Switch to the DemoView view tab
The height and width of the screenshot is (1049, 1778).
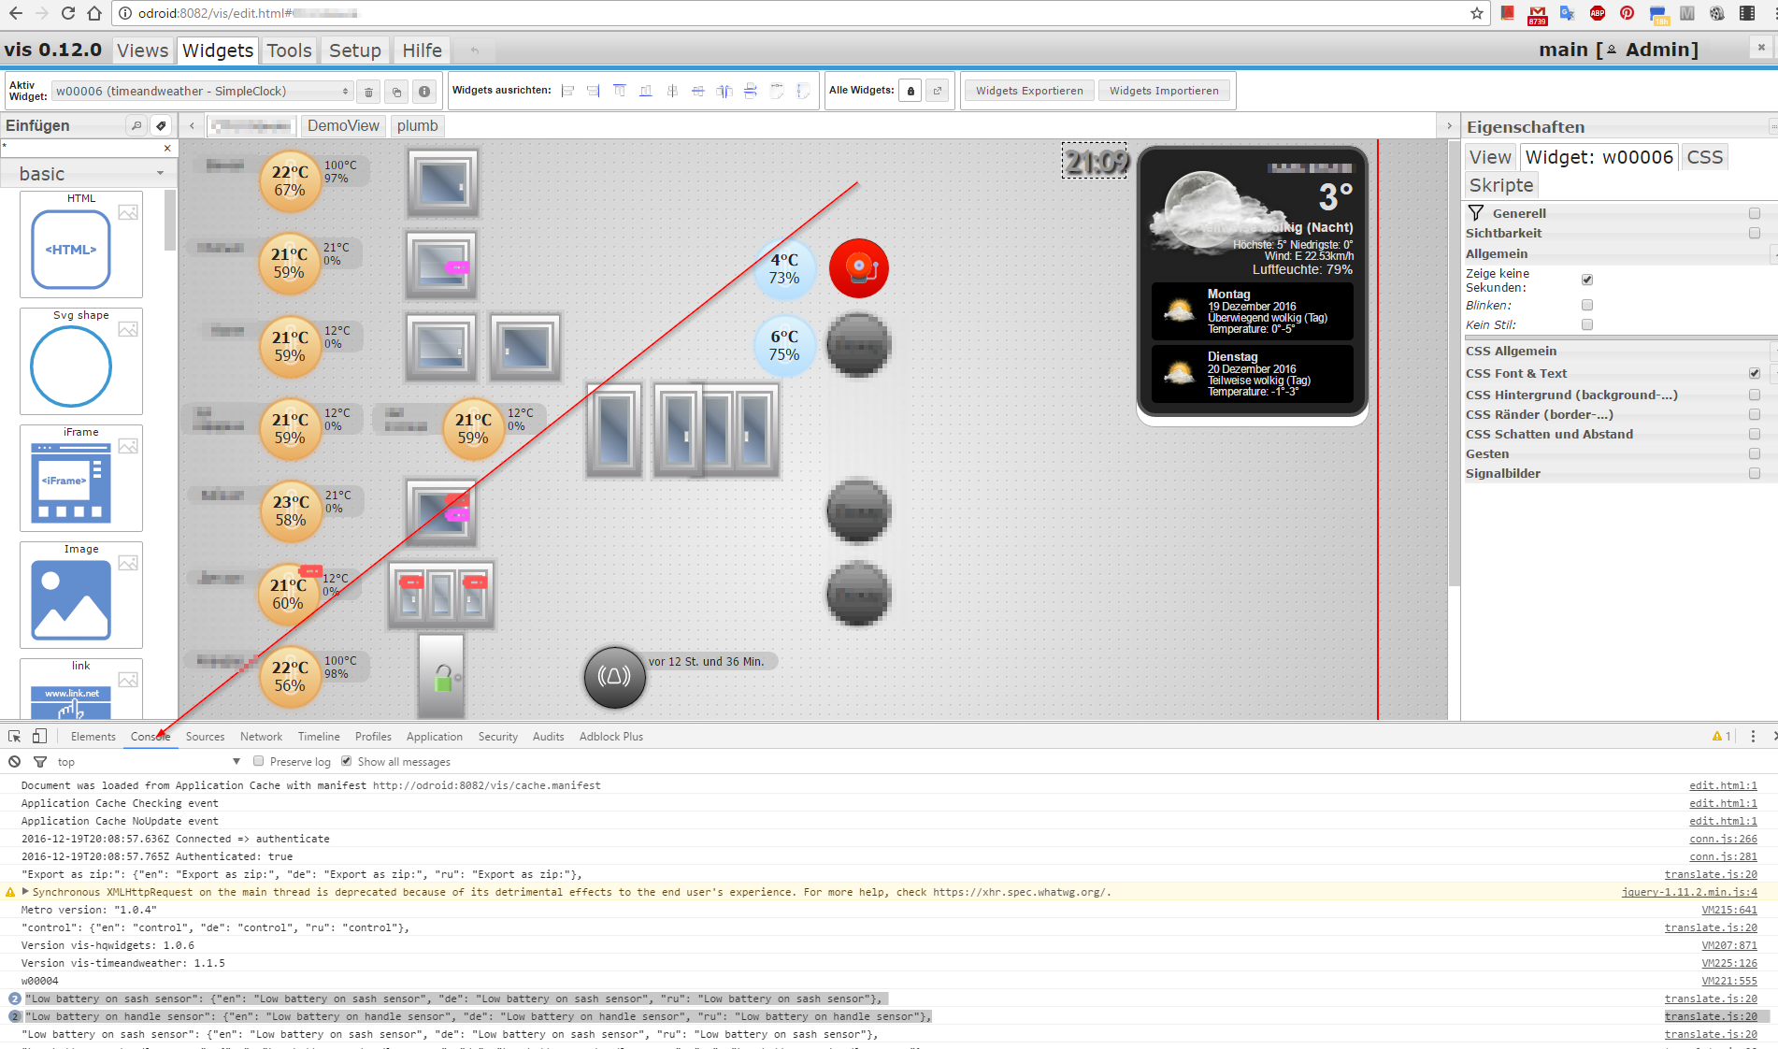coord(343,125)
